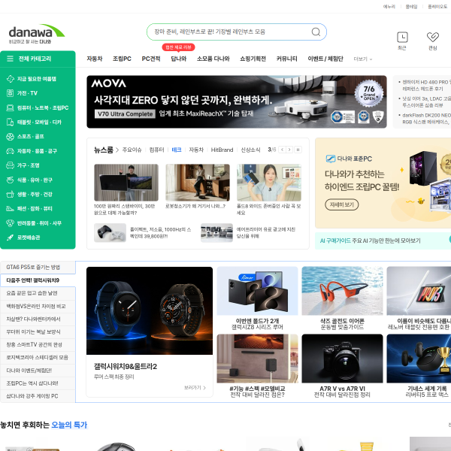Screen dimensions: 451x451
Task: Open the 커뮤니티 navigation menu
Action: (287, 59)
